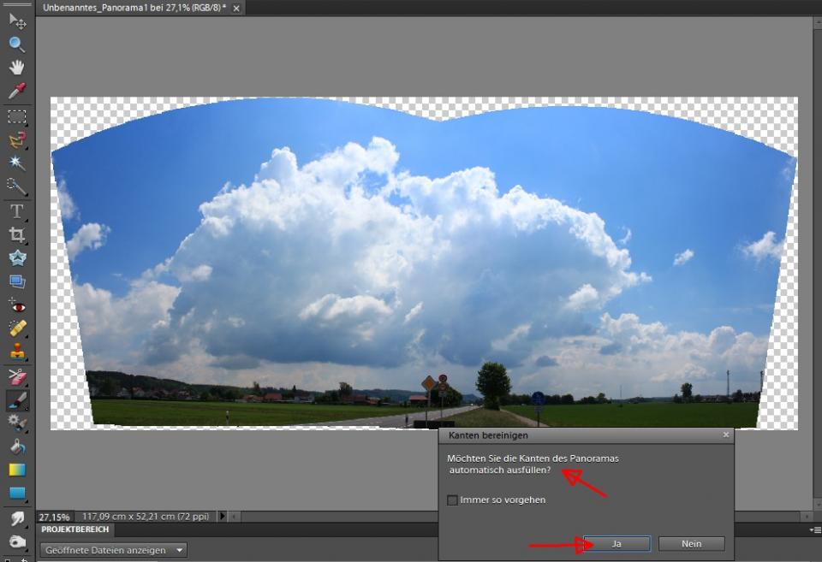822x562 pixels.
Task: Select the Move tool
Action: [x=16, y=20]
